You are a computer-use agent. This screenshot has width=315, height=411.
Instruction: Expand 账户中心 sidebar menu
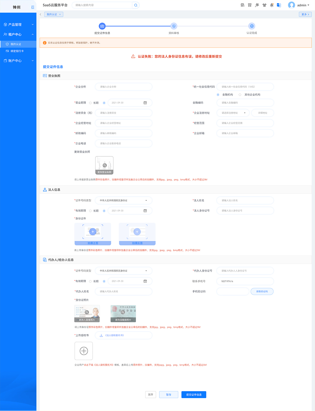tap(18, 61)
